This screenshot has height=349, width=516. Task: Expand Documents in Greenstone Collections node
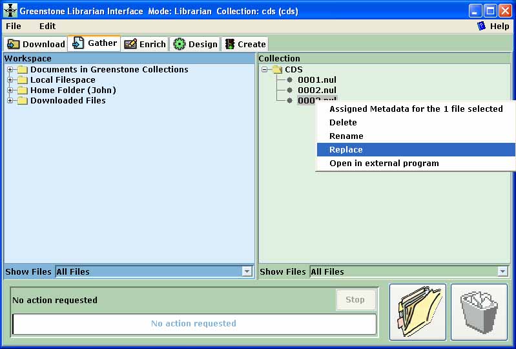(10, 70)
